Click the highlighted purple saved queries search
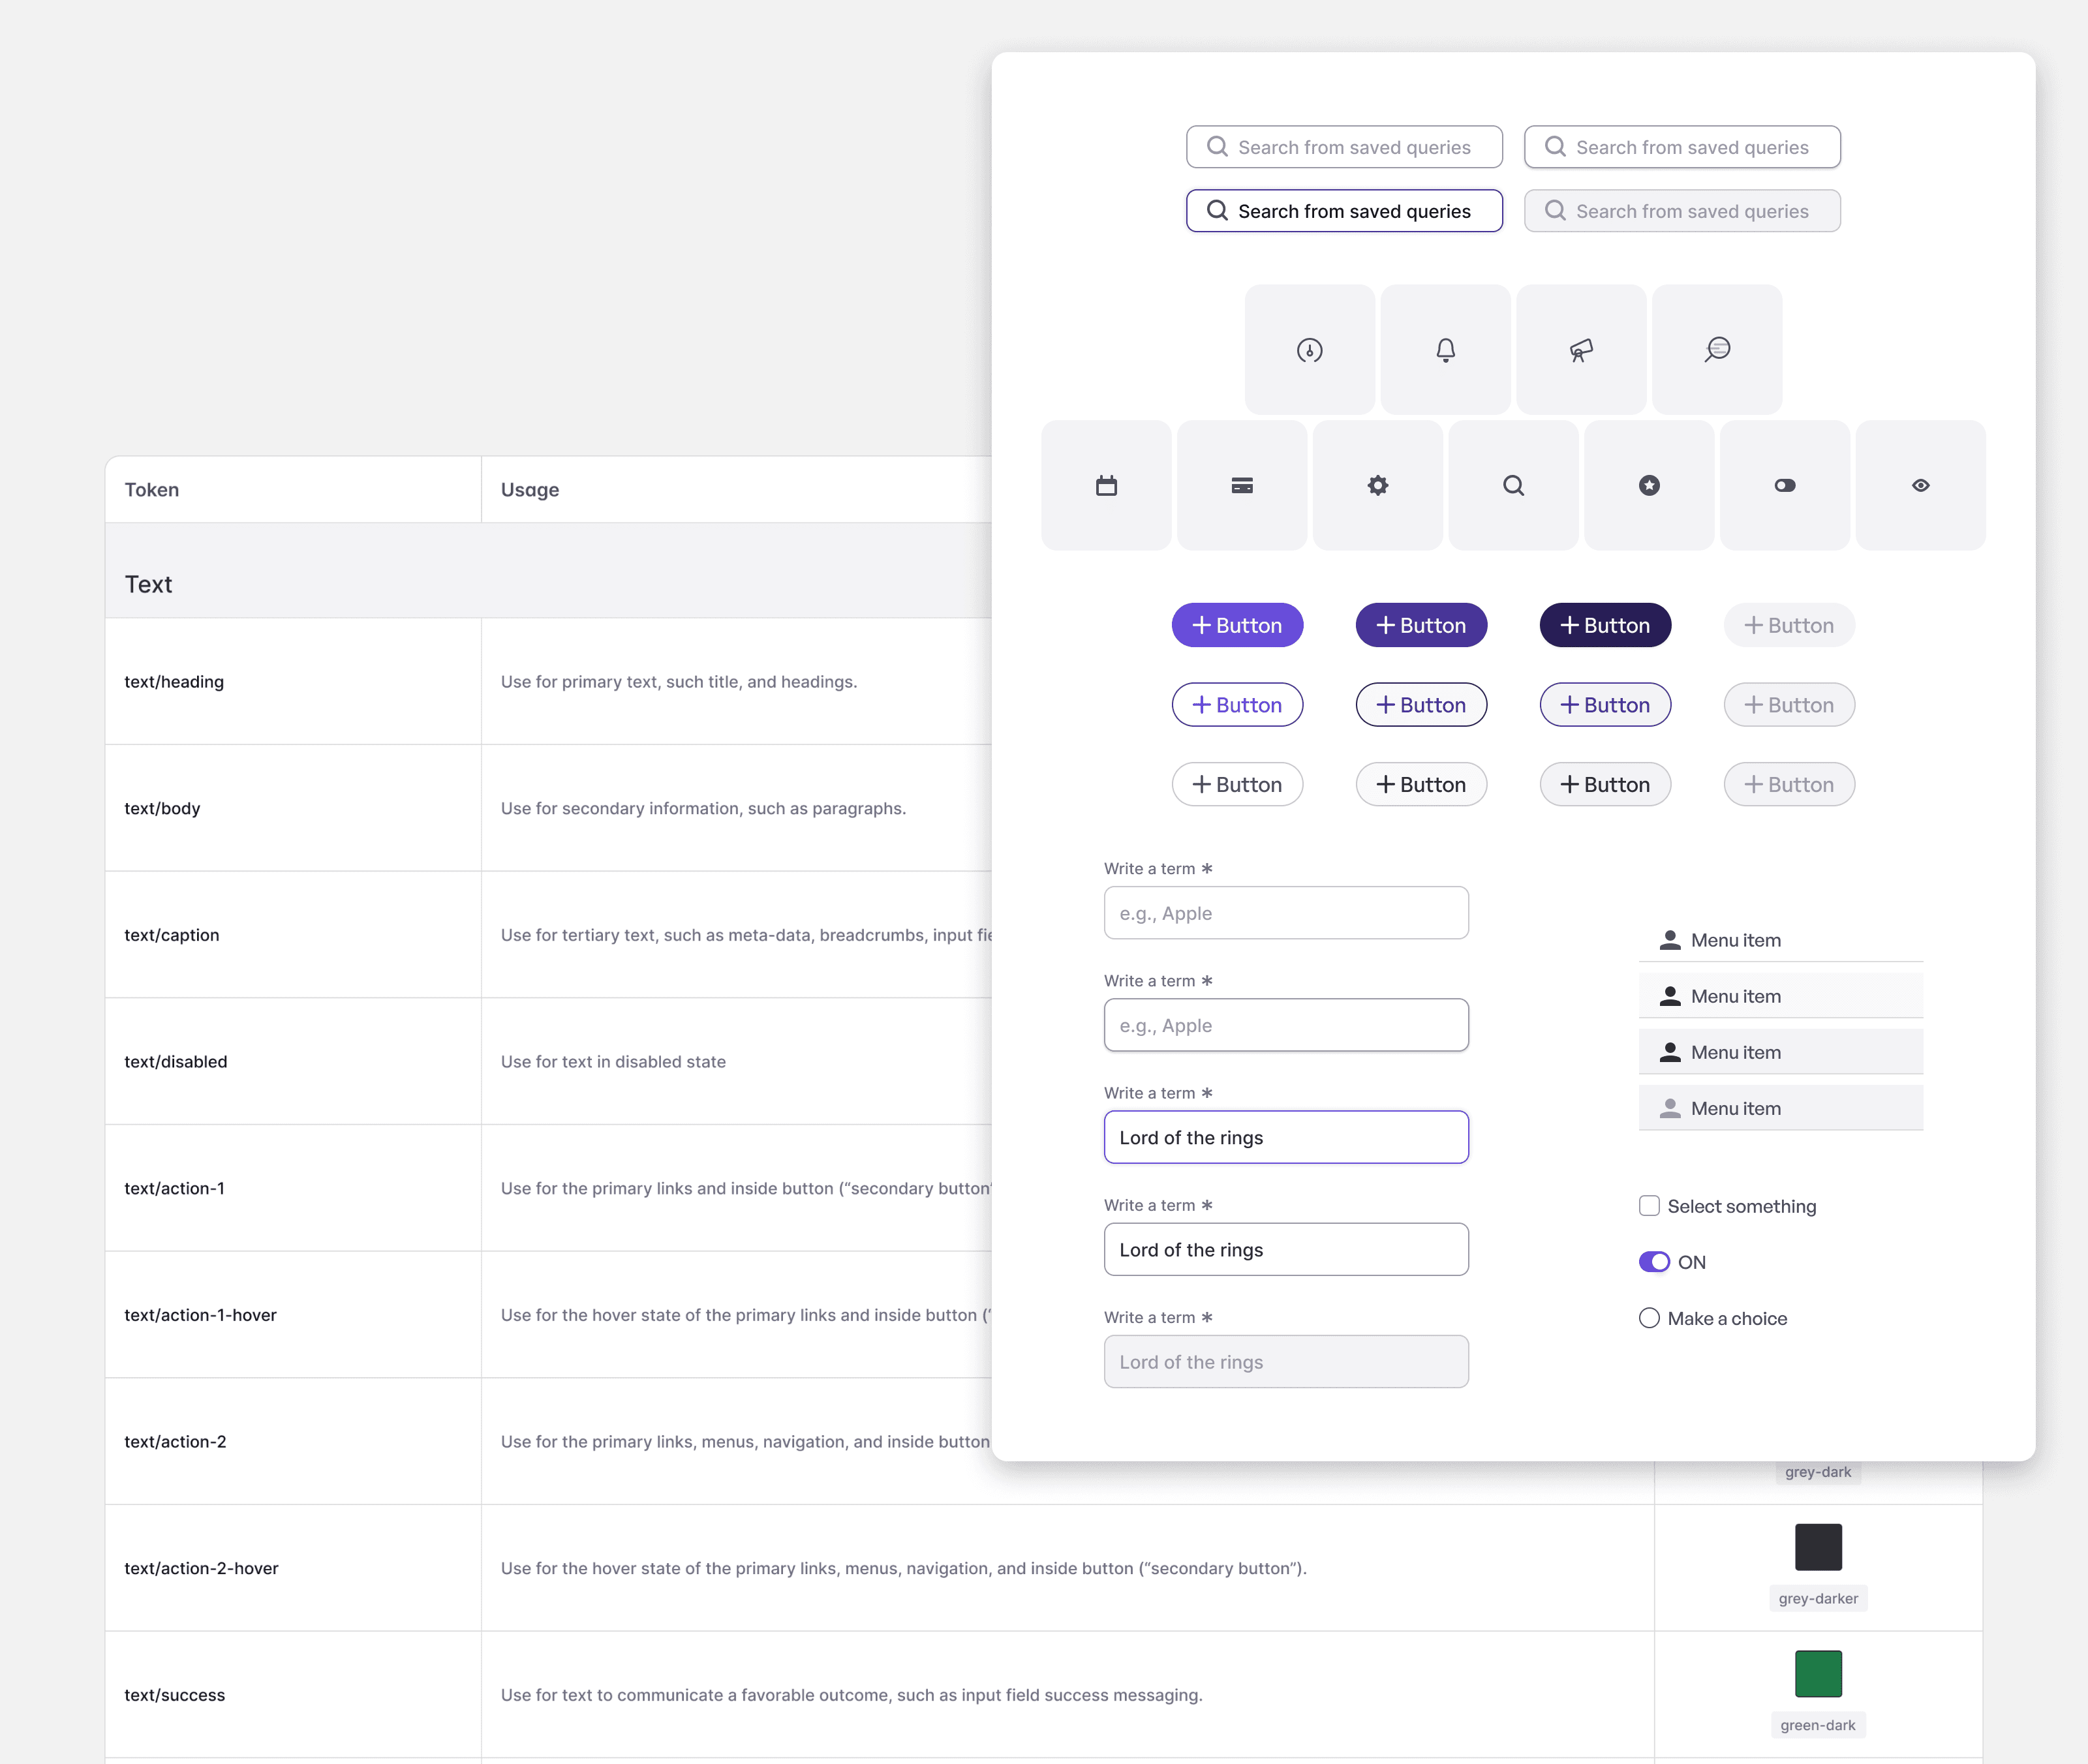The height and width of the screenshot is (1764, 2088). [1344, 210]
